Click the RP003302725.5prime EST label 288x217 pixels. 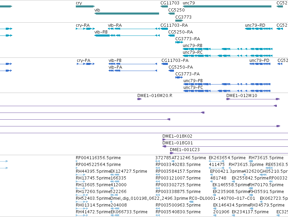pyautogui.click(x=178, y=185)
